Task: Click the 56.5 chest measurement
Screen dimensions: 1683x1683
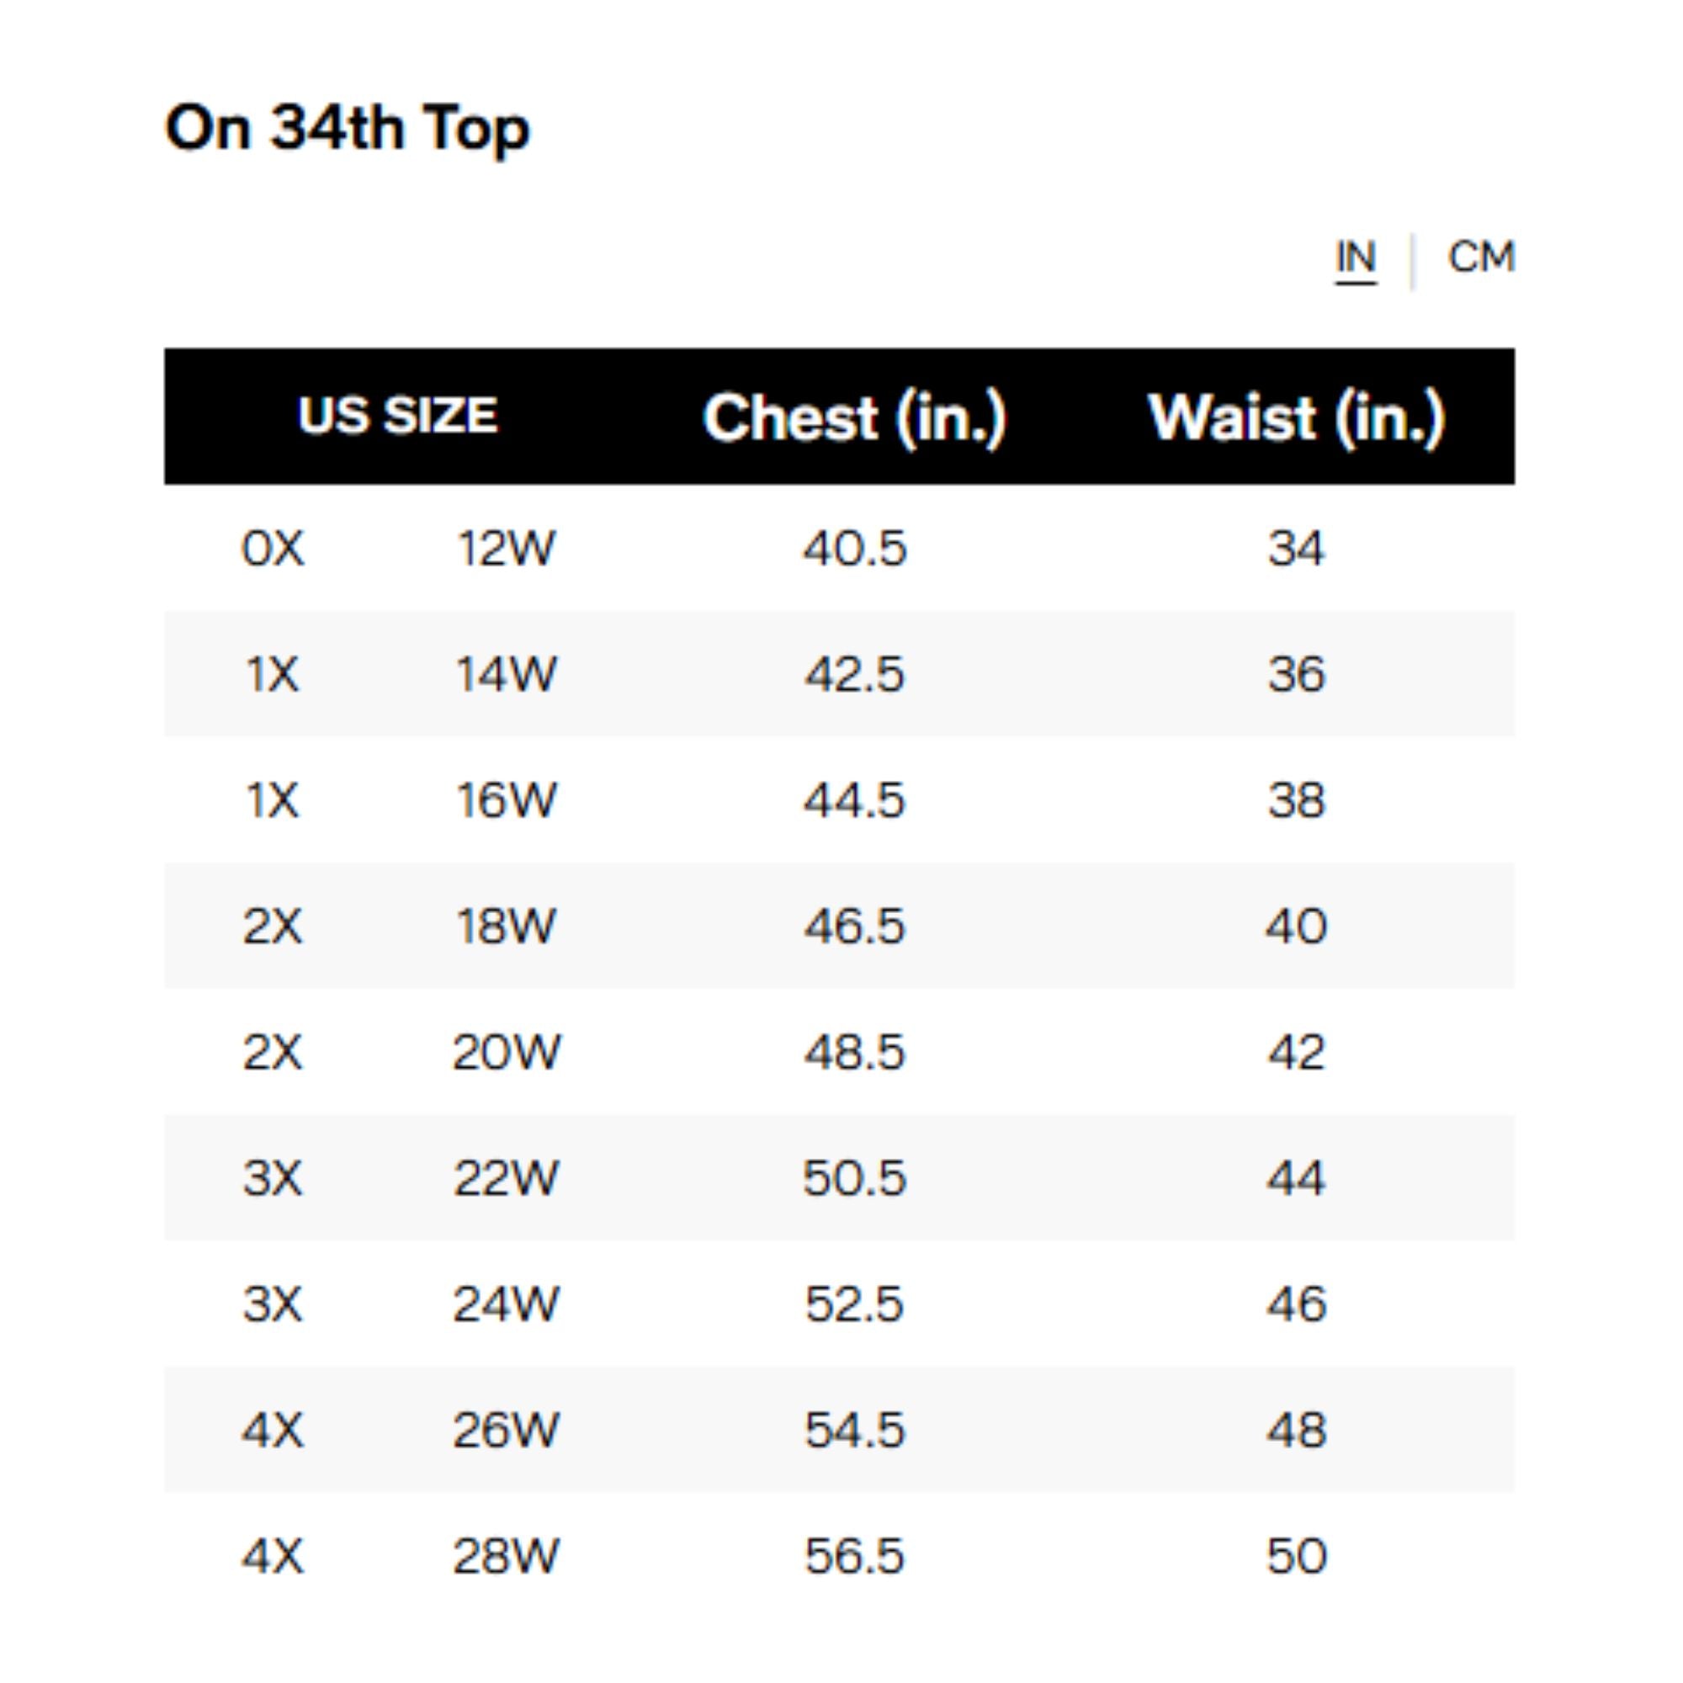Action: pyautogui.click(x=855, y=1556)
